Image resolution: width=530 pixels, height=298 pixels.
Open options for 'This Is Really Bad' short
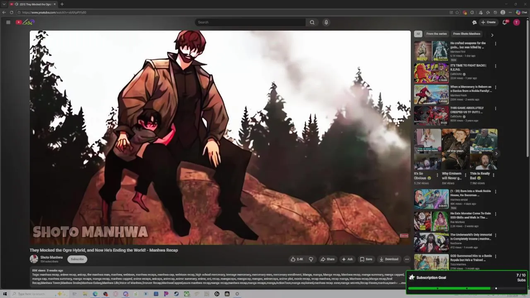[493, 175]
